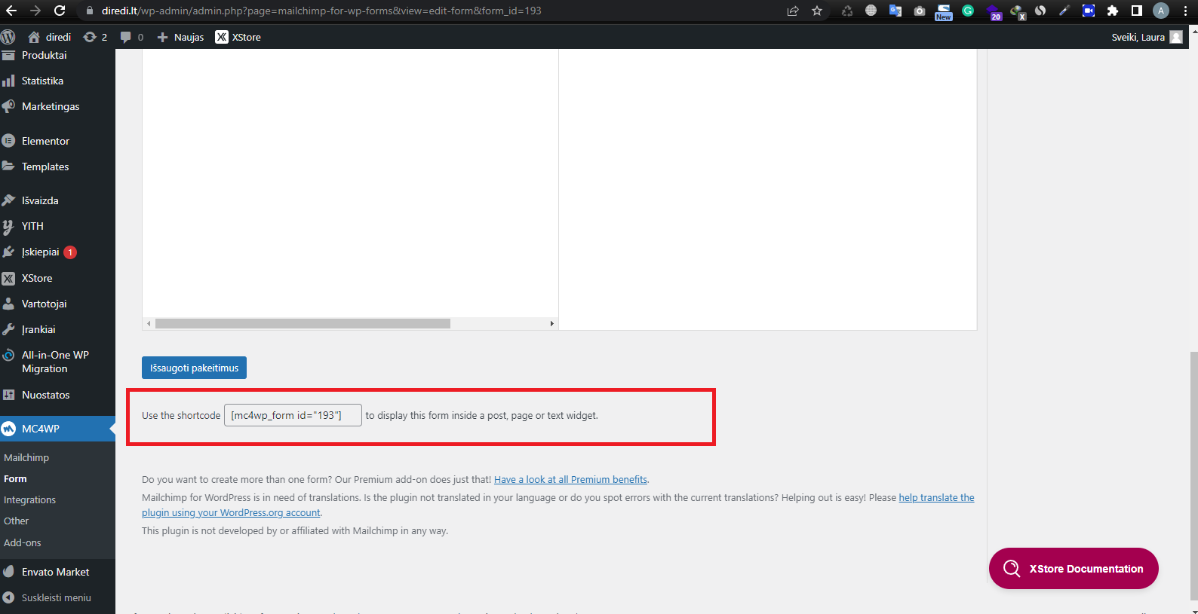Image resolution: width=1198 pixels, height=614 pixels.
Task: Open the color picker eyedropper extension
Action: [1064, 11]
